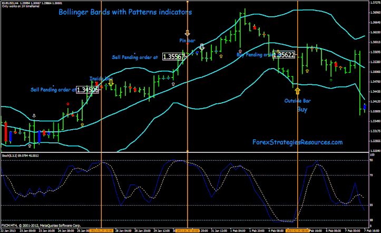381x233 pixels.
Task: Click Sell Pending order label beside 1.35567
Action: (x=135, y=57)
